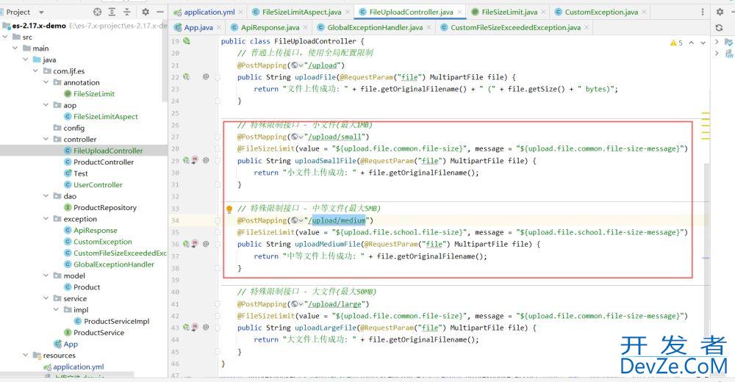Screen dimensions: 735x382
Task: Click the warnings indicator showing 5
Action: coord(676,43)
